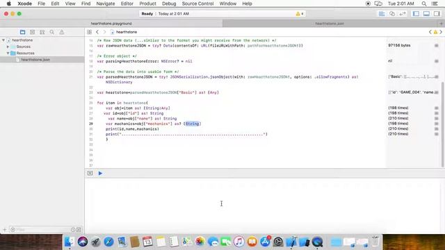This screenshot has height=250, width=445.
Task: Go forward in editor history
Action: coord(104,32)
